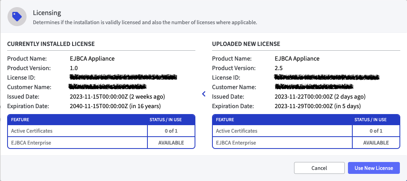Select the Currently Installed License heading

[51, 44]
